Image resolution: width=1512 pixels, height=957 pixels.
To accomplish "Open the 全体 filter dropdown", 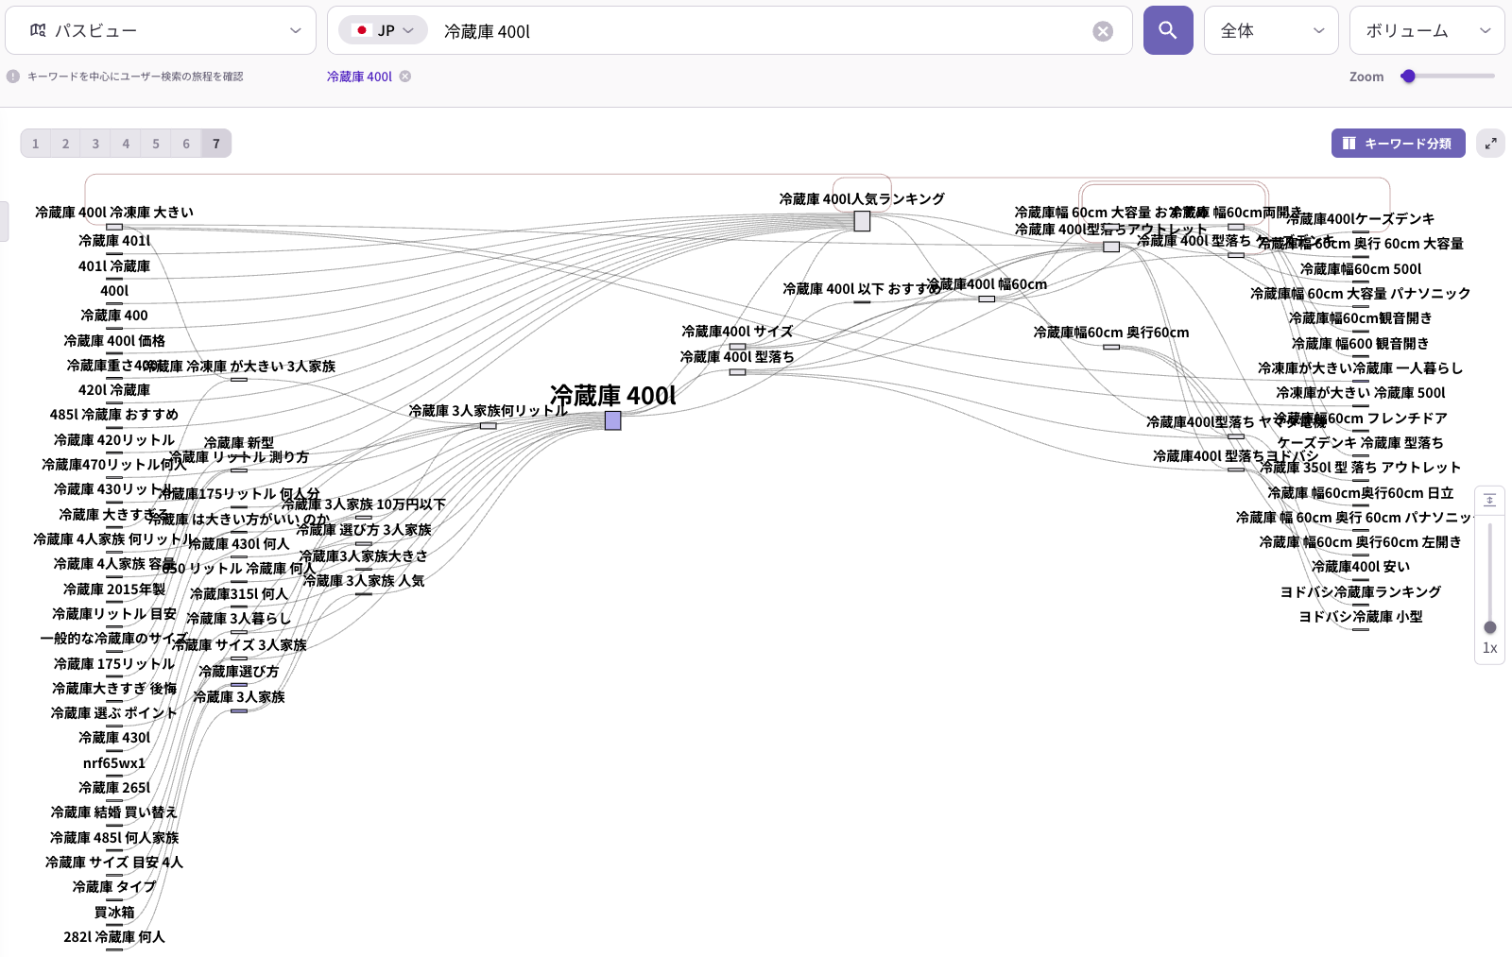I will pos(1270,29).
